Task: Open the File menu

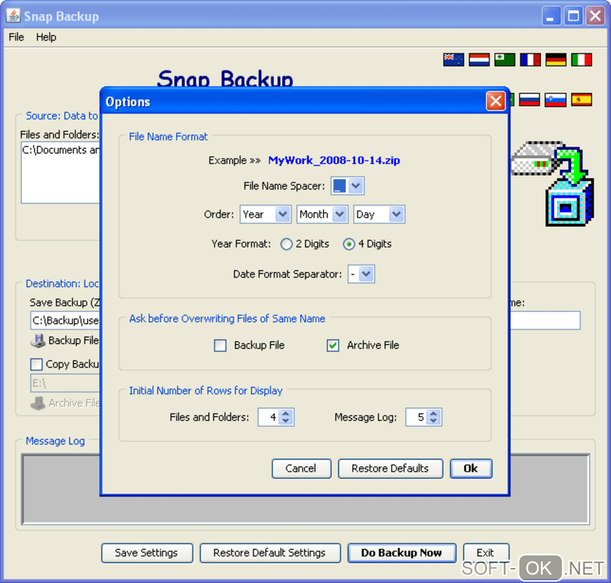Action: pyautogui.click(x=16, y=37)
